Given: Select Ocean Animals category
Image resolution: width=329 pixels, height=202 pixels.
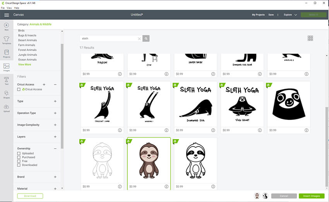Looking at the screenshot, I should [x=27, y=59].
